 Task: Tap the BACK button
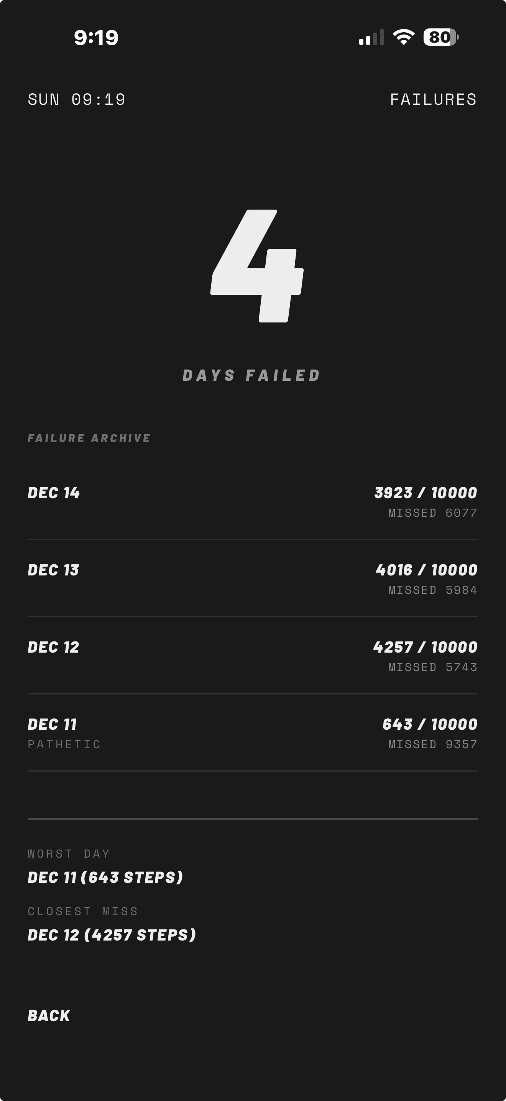(49, 1015)
